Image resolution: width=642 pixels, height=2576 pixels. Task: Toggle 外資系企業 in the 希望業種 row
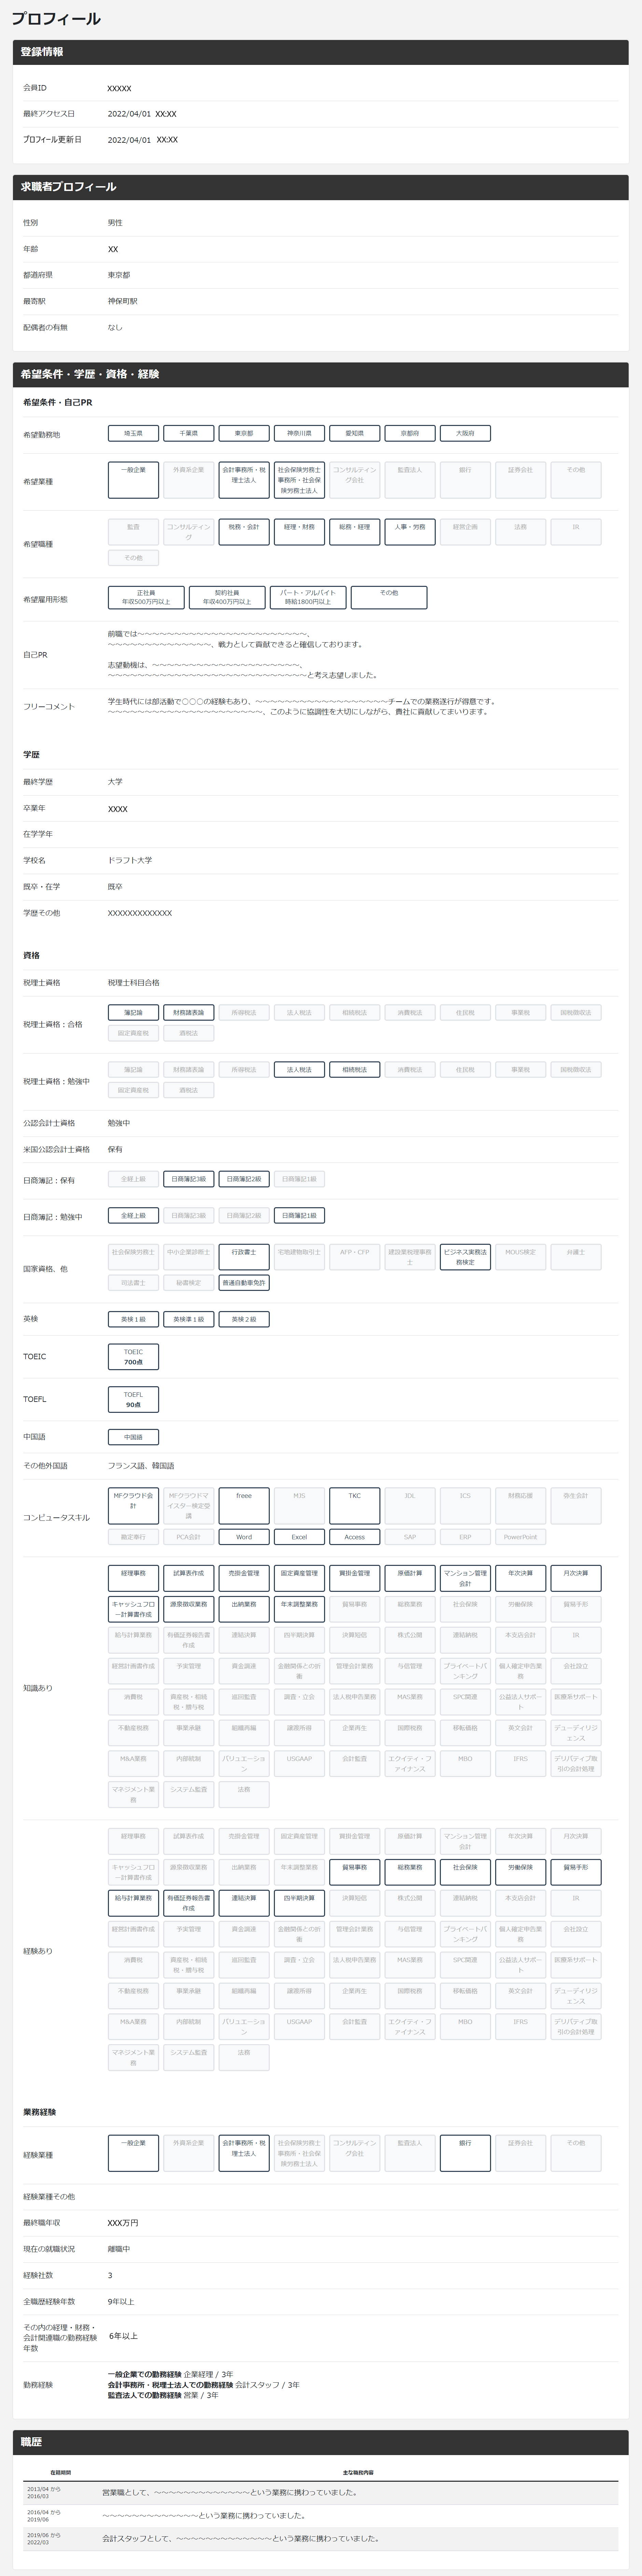click(x=188, y=480)
